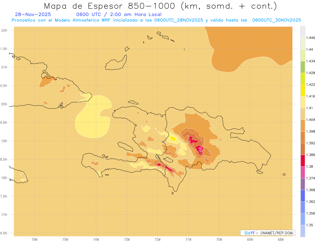Click the pink legend swatch between 1.374 and 1.38
315x243 pixels.
point(303,172)
